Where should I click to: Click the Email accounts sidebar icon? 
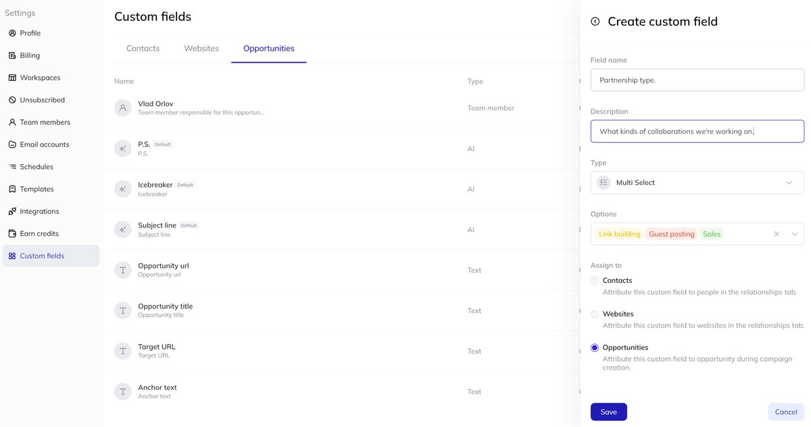[x=12, y=144]
